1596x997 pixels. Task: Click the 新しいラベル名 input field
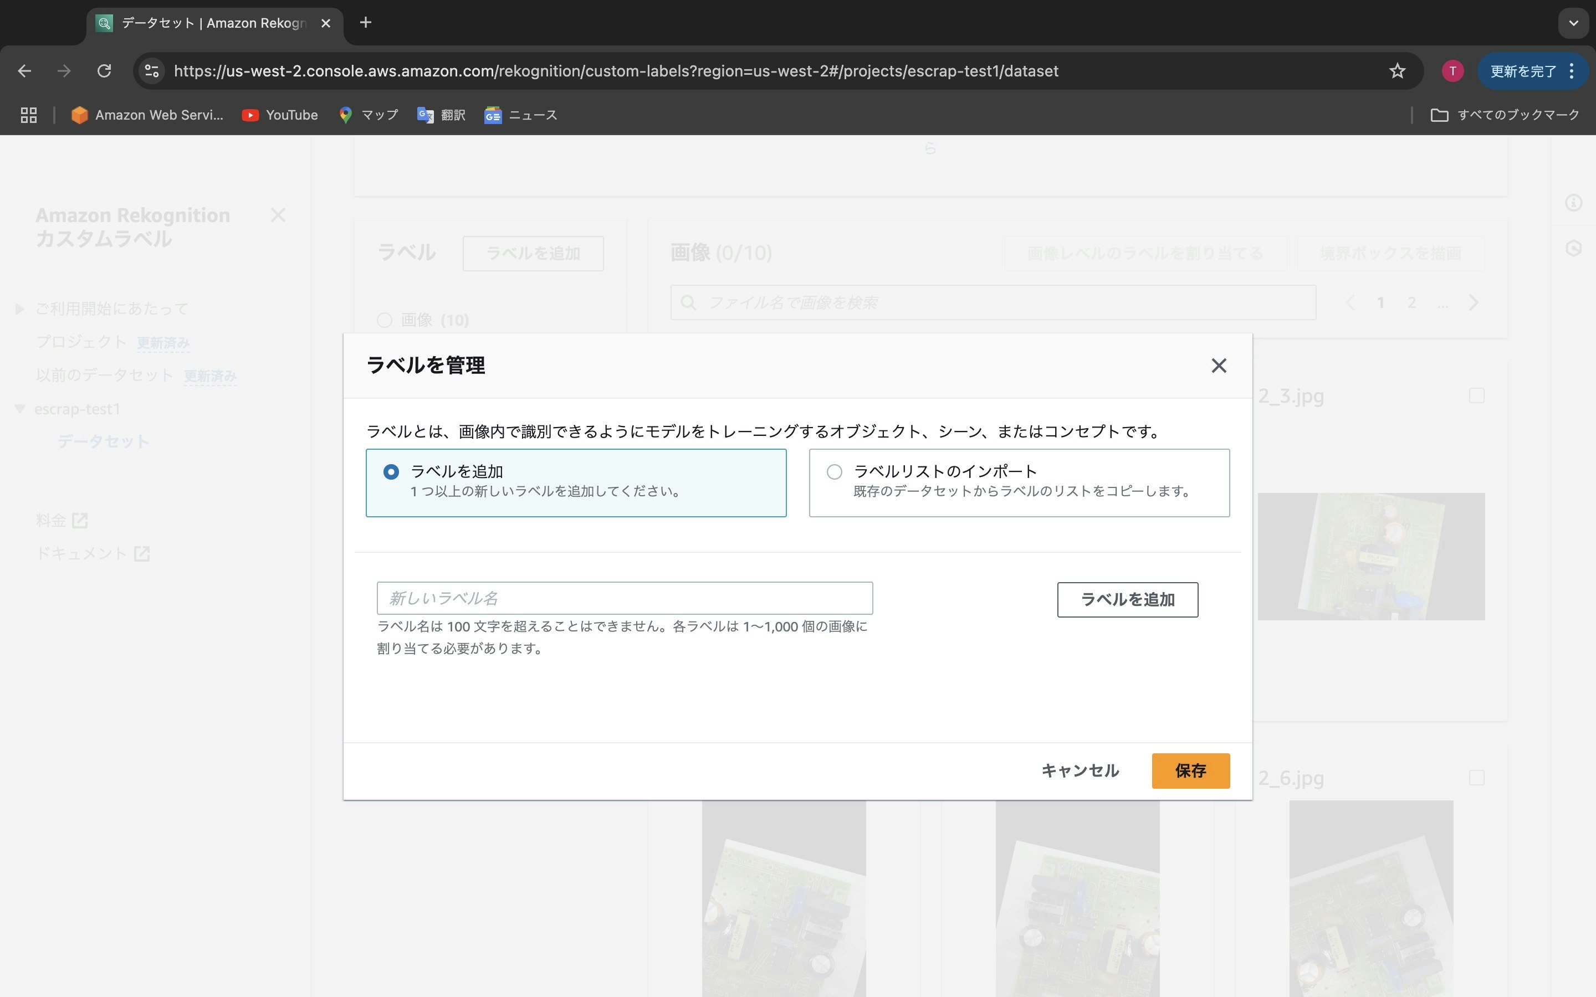click(x=624, y=598)
